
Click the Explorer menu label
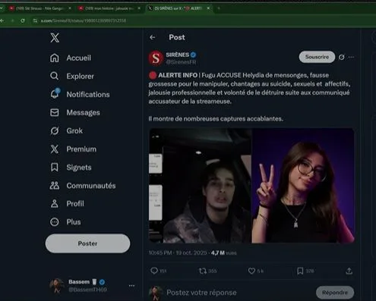(81, 76)
